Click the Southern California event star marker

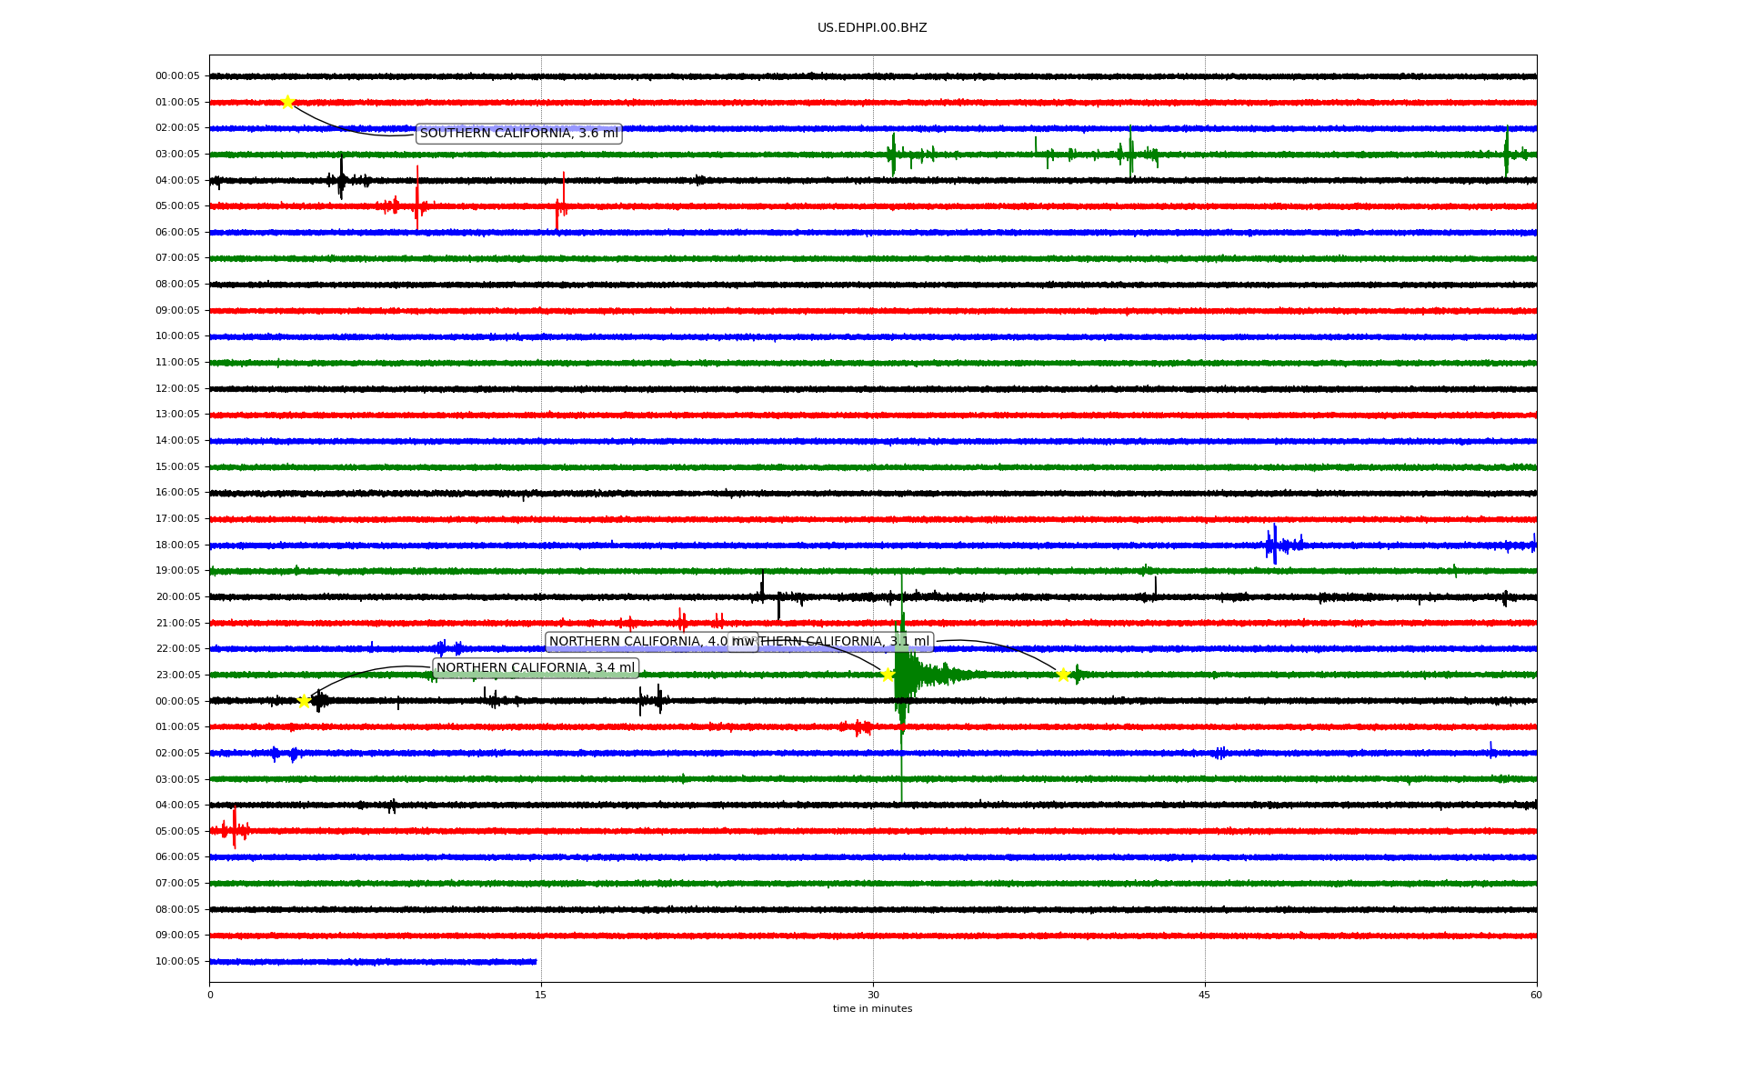point(287,102)
